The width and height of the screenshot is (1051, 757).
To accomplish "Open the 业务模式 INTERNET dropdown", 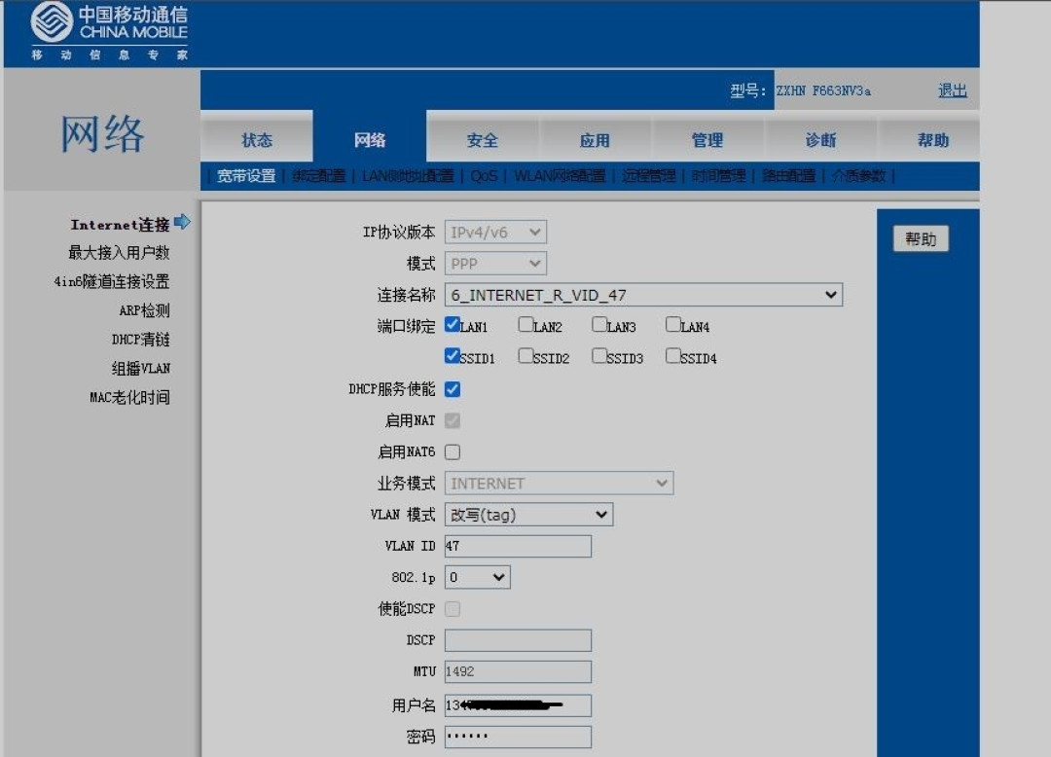I will click(x=559, y=483).
